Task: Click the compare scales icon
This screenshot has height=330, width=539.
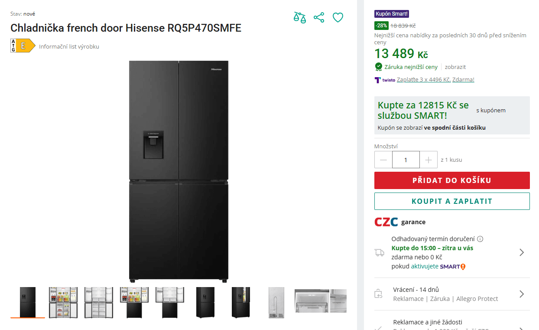Action: pos(299,17)
